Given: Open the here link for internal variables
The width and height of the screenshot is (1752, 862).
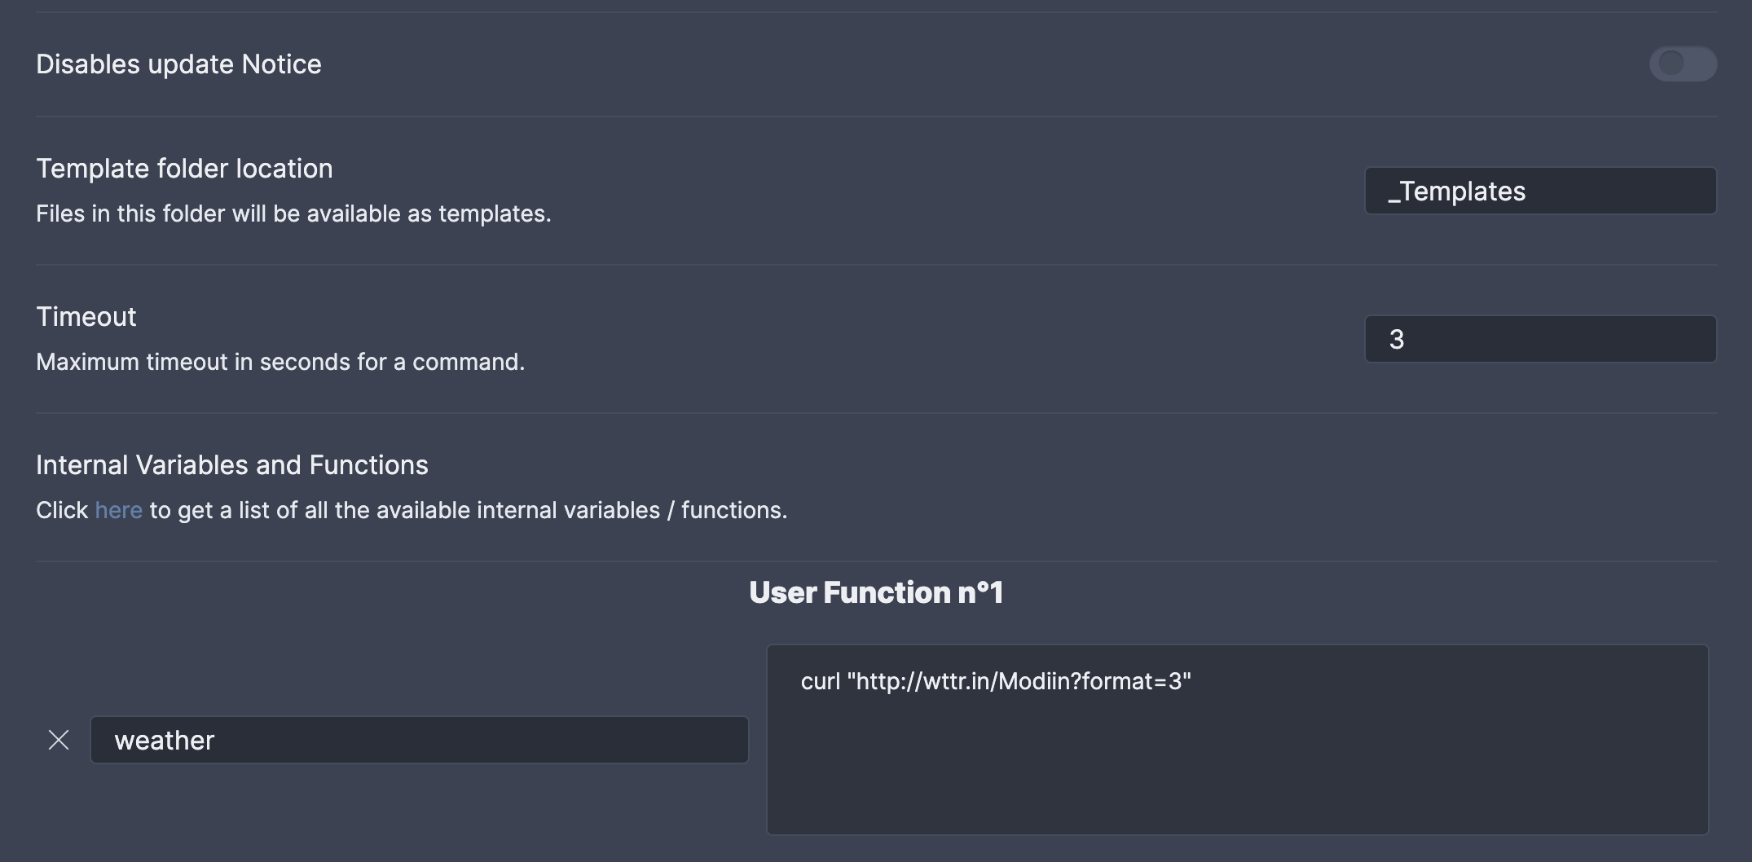Looking at the screenshot, I should pyautogui.click(x=117, y=509).
